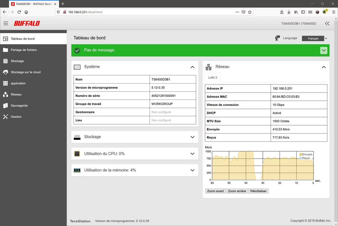Click the 10 Gbps connection speed value
The height and width of the screenshot is (226, 338).
point(279,105)
